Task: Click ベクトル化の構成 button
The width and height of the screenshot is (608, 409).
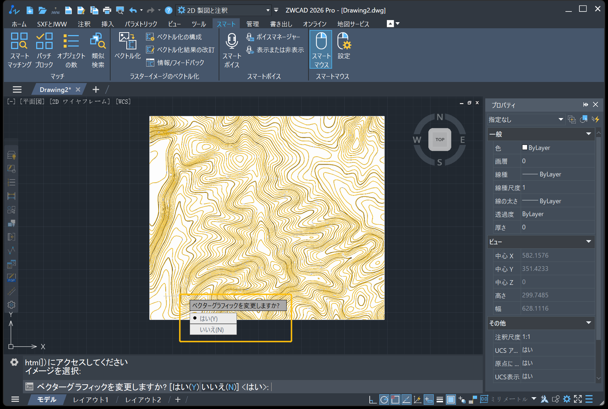Action: [x=174, y=37]
